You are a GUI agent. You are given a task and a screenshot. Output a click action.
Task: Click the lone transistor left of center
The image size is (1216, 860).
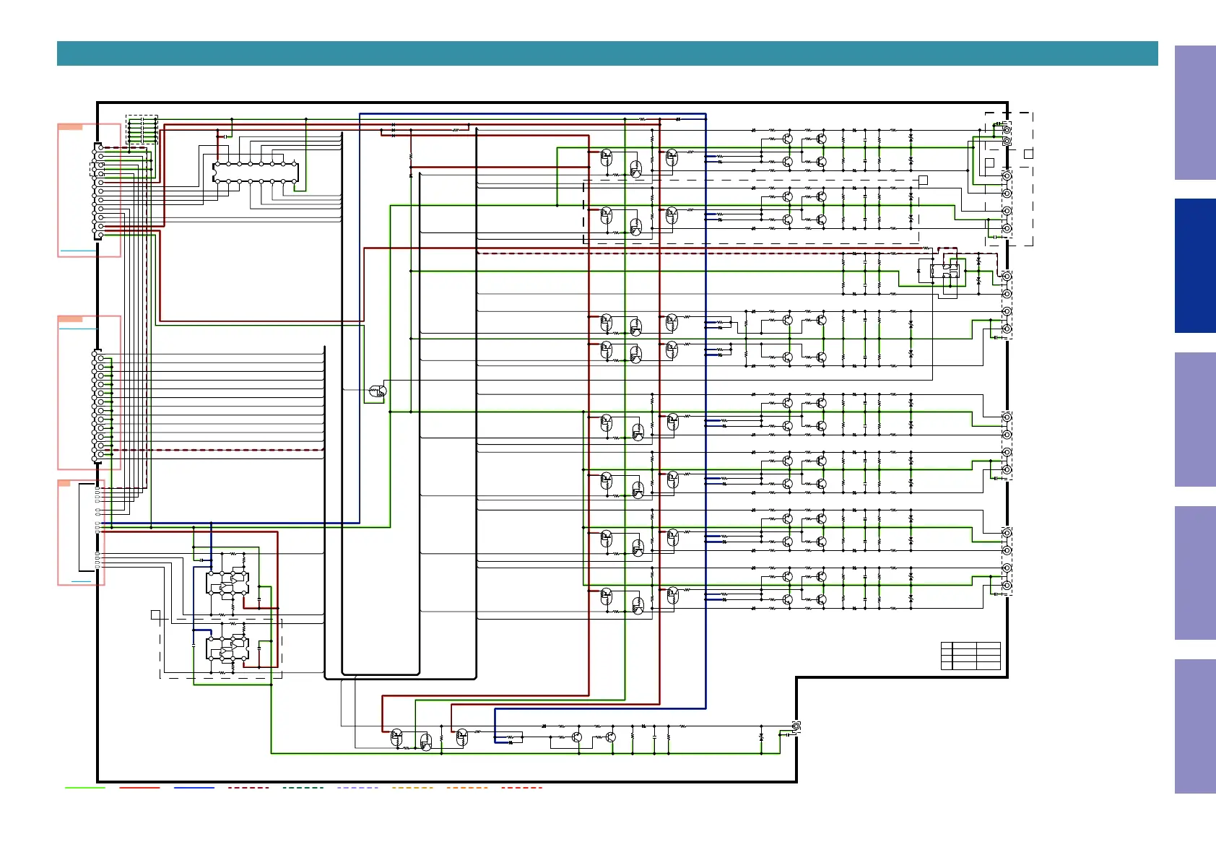(x=378, y=391)
